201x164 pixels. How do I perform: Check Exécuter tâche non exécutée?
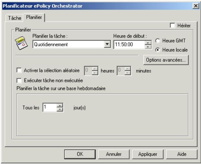[19, 80]
